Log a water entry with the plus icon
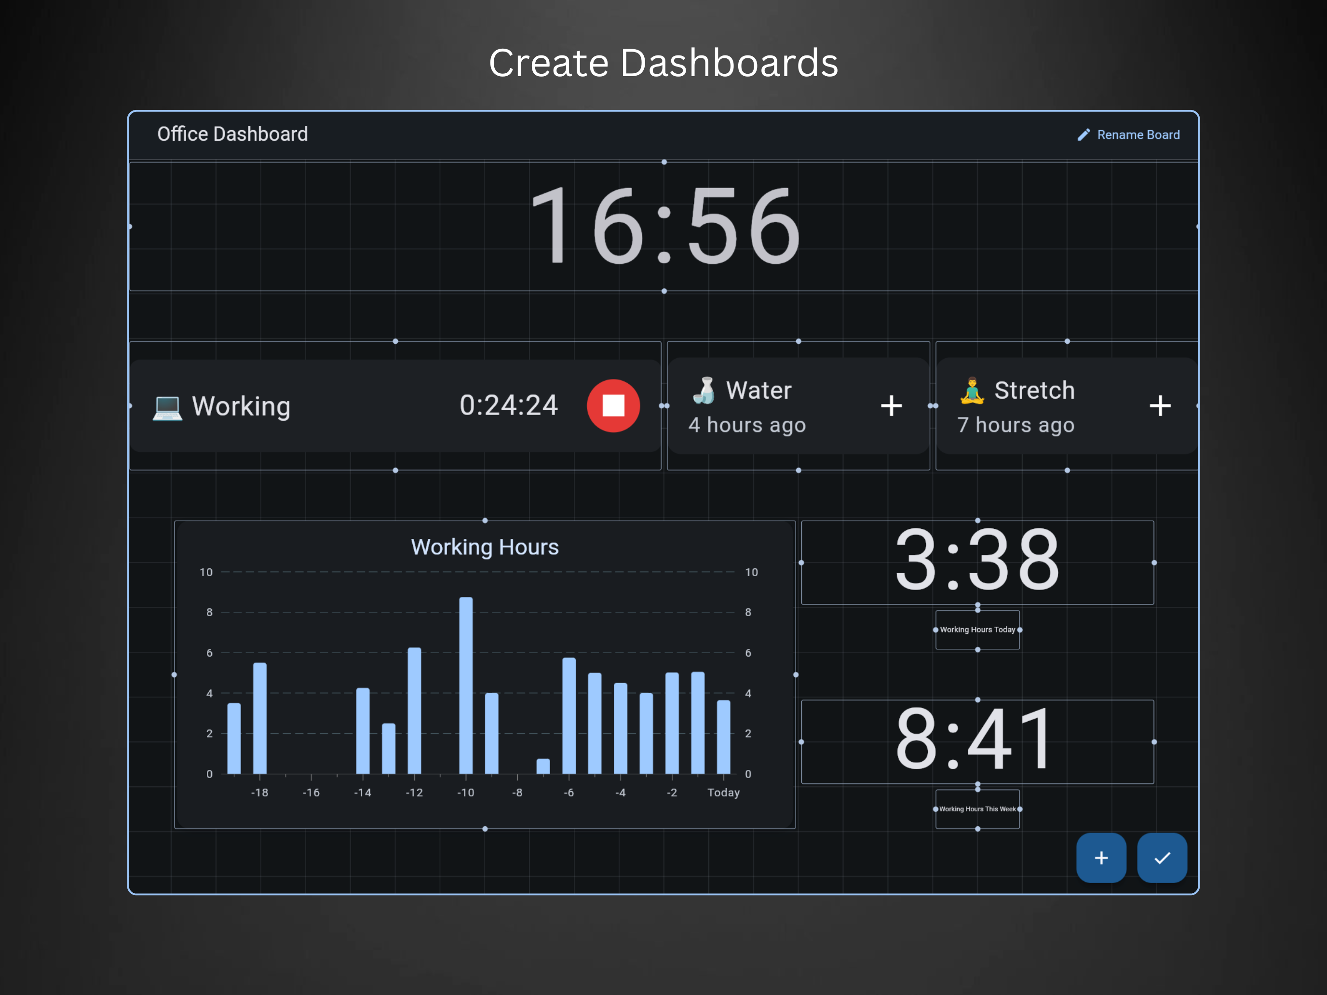Viewport: 1327px width, 995px height. click(892, 405)
